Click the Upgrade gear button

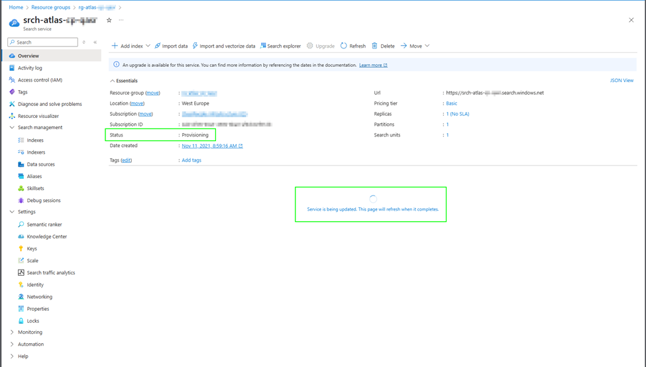coord(321,46)
